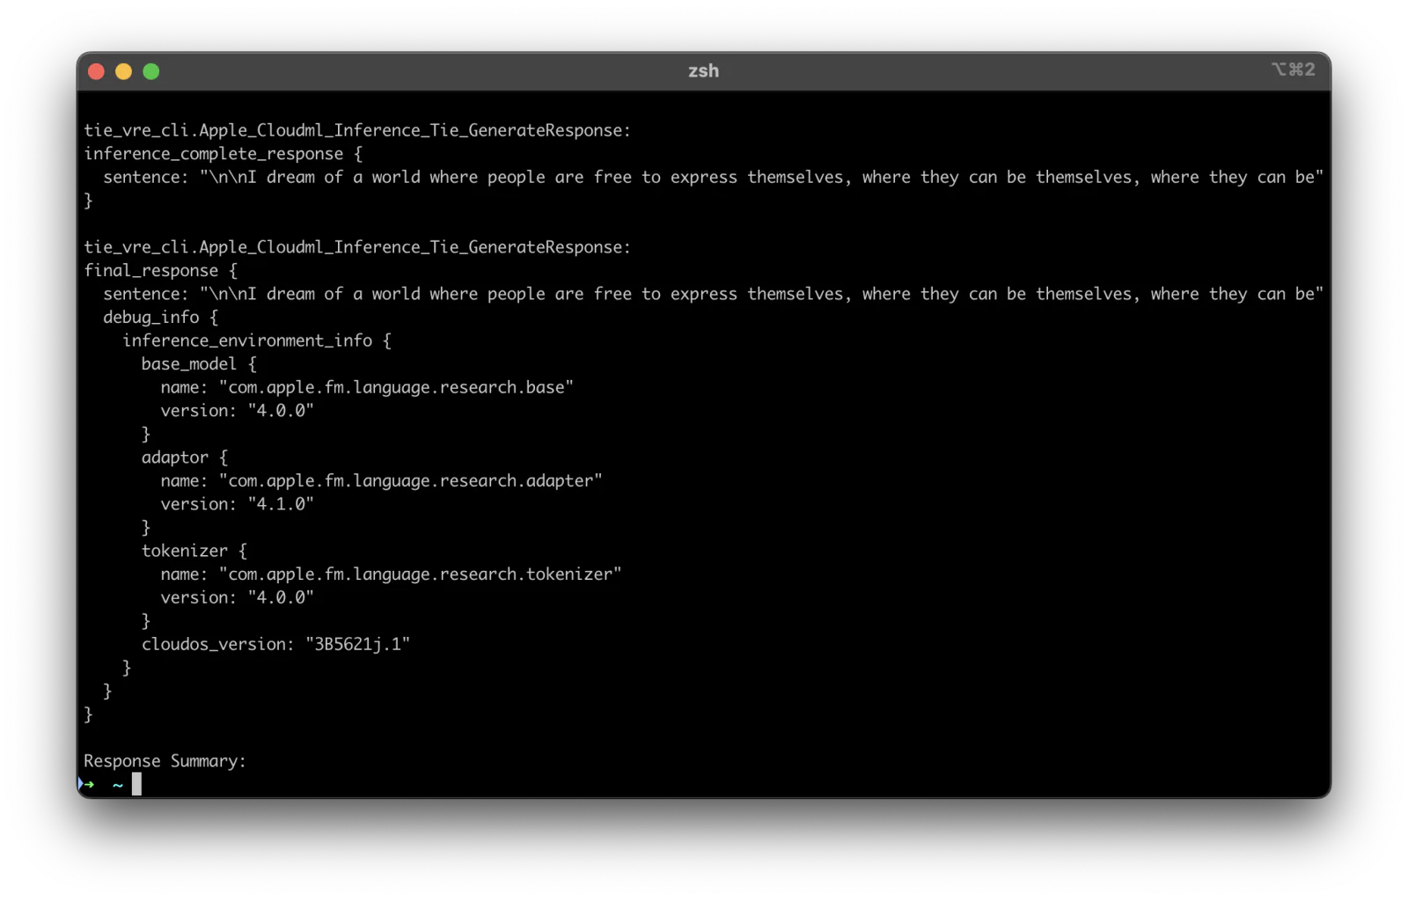Click the 'final_response {' line
The height and width of the screenshot is (900, 1408).
161,270
